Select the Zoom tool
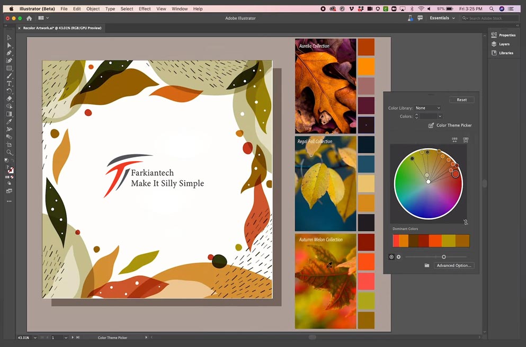Viewport: 526px width, 347px height. 9,152
